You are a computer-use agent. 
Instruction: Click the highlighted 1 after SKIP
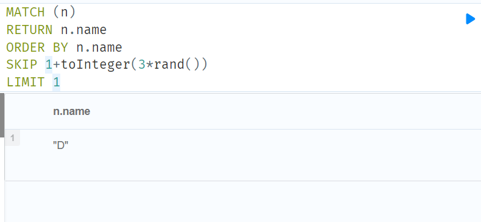49,64
